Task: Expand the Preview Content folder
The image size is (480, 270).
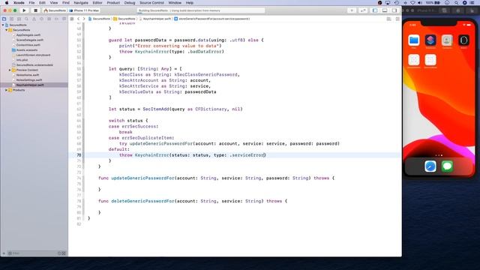Action: click(x=10, y=70)
